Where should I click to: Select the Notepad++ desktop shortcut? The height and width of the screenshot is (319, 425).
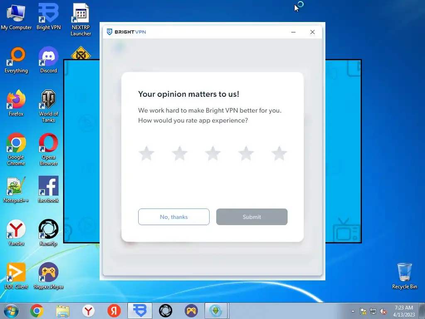[x=16, y=190]
